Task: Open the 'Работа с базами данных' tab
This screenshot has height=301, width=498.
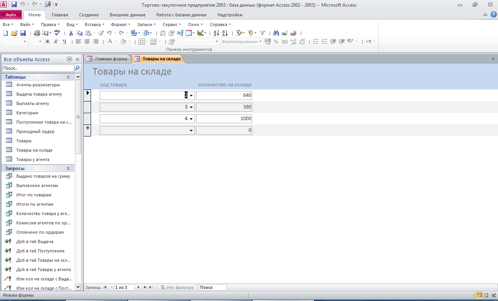Action: click(181, 15)
